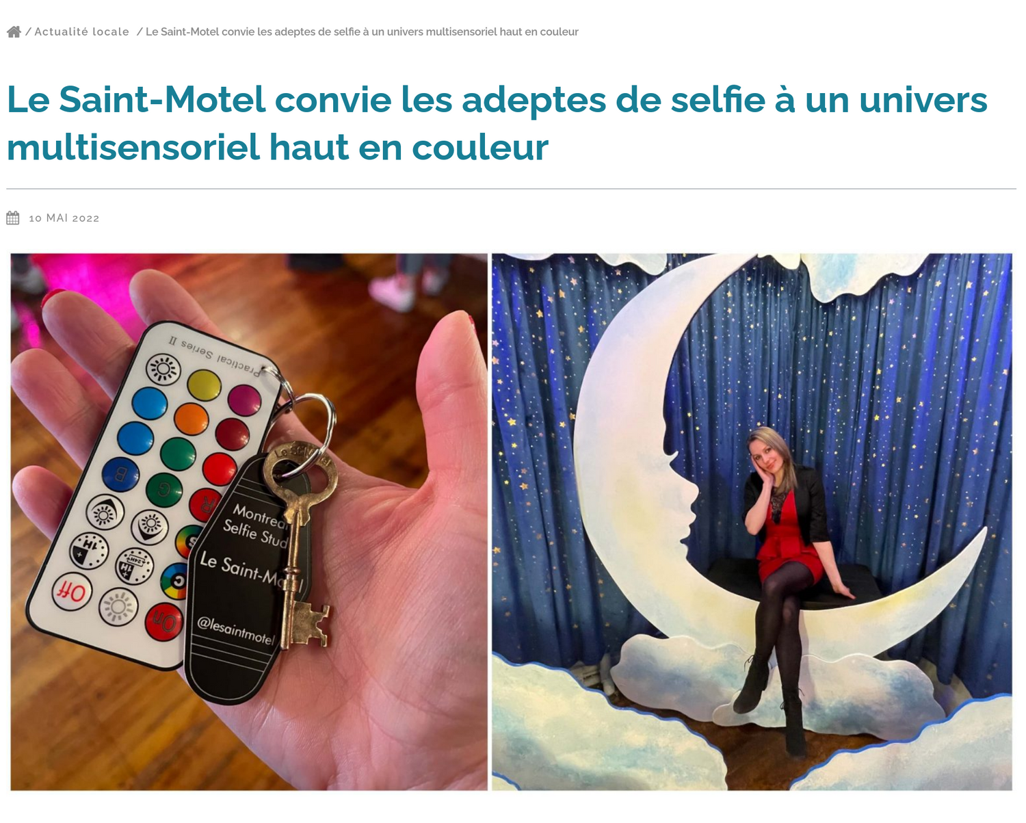Click the red On button on remote
The image size is (1026, 823).
tap(163, 622)
